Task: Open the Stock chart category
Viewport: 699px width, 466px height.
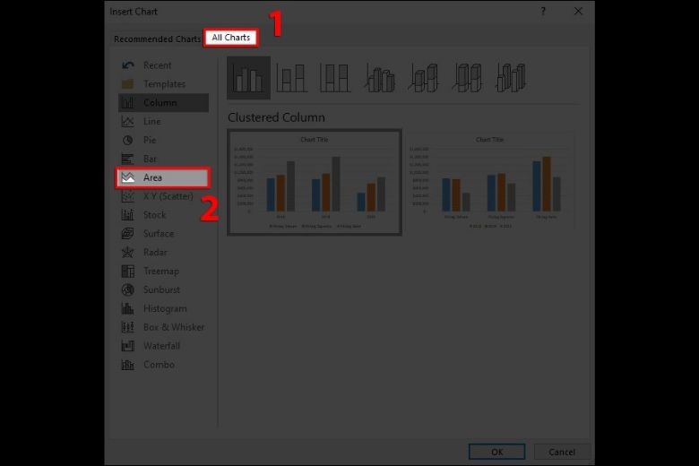Action: point(163,215)
